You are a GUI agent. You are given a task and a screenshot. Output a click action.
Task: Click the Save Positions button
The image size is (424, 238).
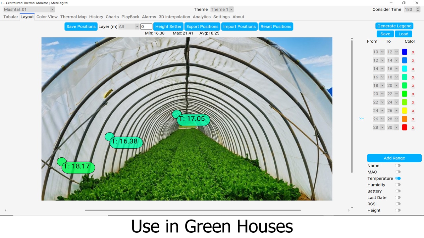(81, 26)
